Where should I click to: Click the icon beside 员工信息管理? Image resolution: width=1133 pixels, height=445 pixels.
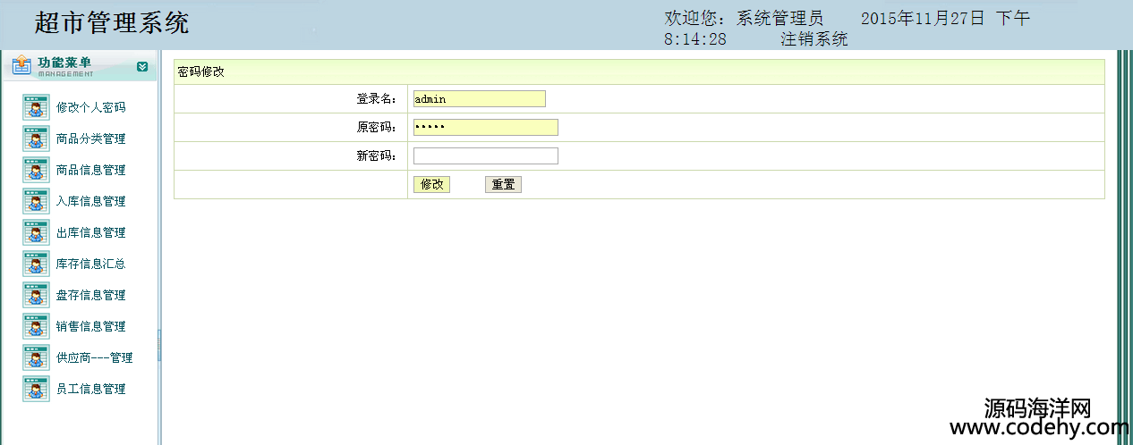click(x=36, y=389)
